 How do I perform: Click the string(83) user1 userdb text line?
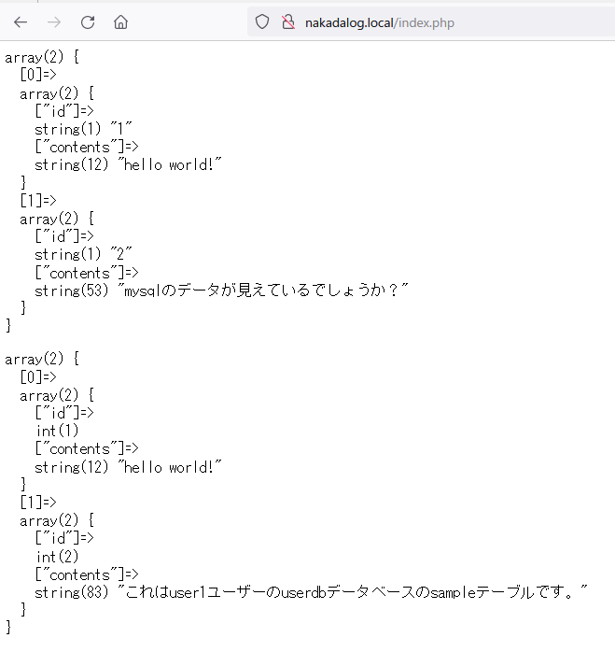[x=312, y=592]
